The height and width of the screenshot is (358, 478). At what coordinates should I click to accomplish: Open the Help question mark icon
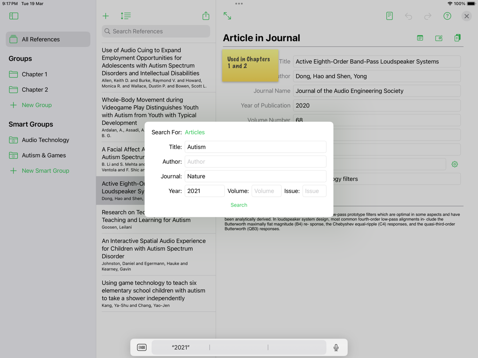point(447,16)
